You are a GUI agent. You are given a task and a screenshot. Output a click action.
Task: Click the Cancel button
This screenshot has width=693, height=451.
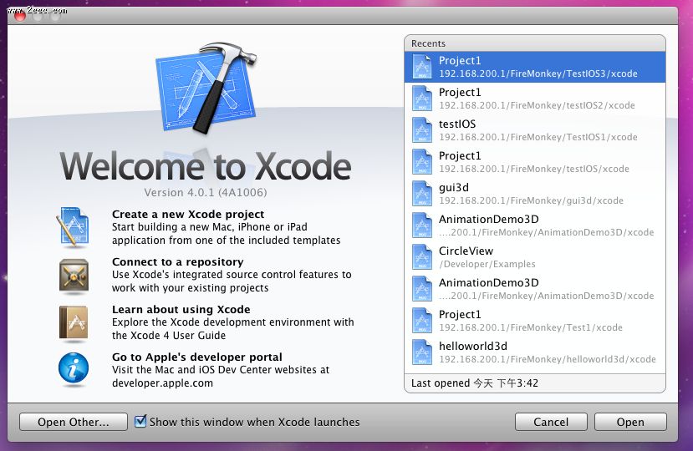[x=551, y=422]
